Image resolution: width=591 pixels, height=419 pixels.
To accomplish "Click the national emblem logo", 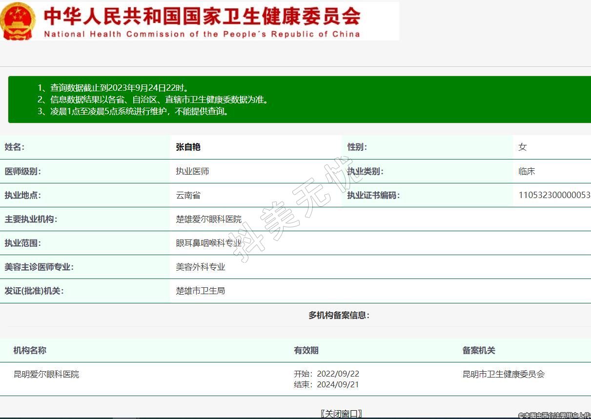I will click(18, 21).
